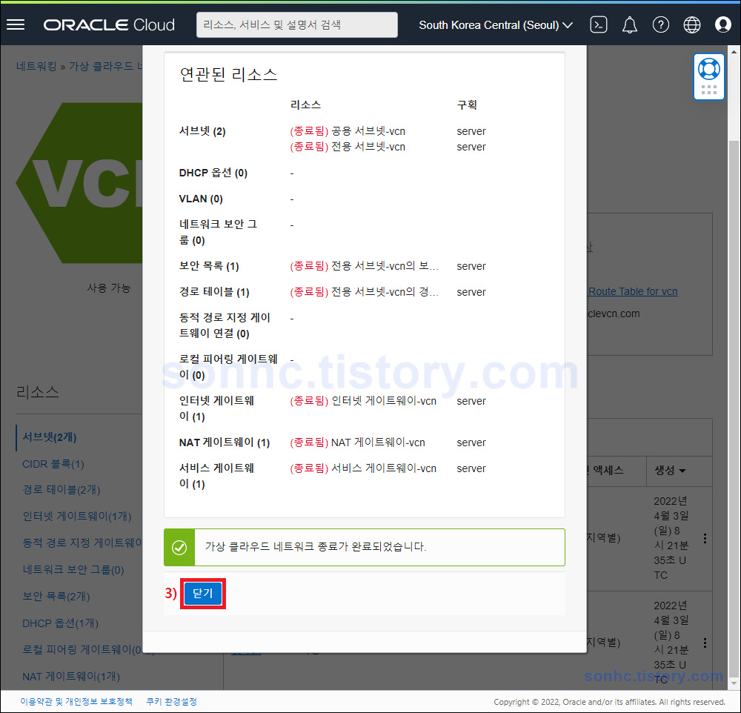Select 인터넷 게이트웨이(1개) in resources

coord(77,516)
